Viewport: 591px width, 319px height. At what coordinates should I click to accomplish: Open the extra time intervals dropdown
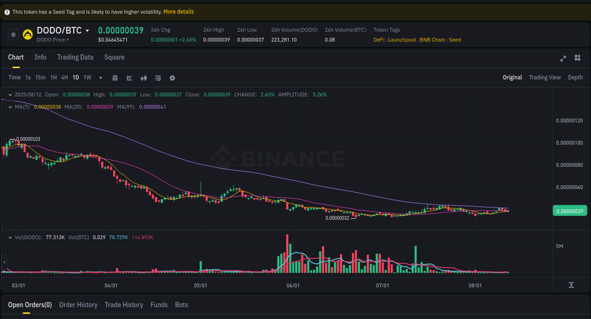click(100, 78)
